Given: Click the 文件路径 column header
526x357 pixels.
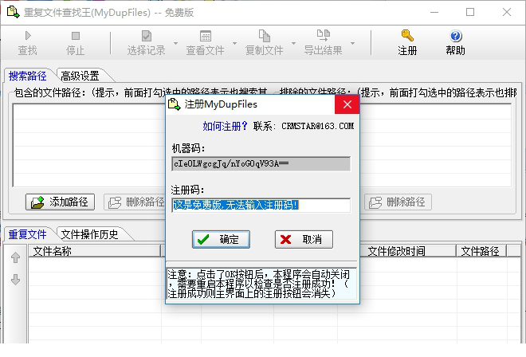Looking at the screenshot, I should (481, 251).
